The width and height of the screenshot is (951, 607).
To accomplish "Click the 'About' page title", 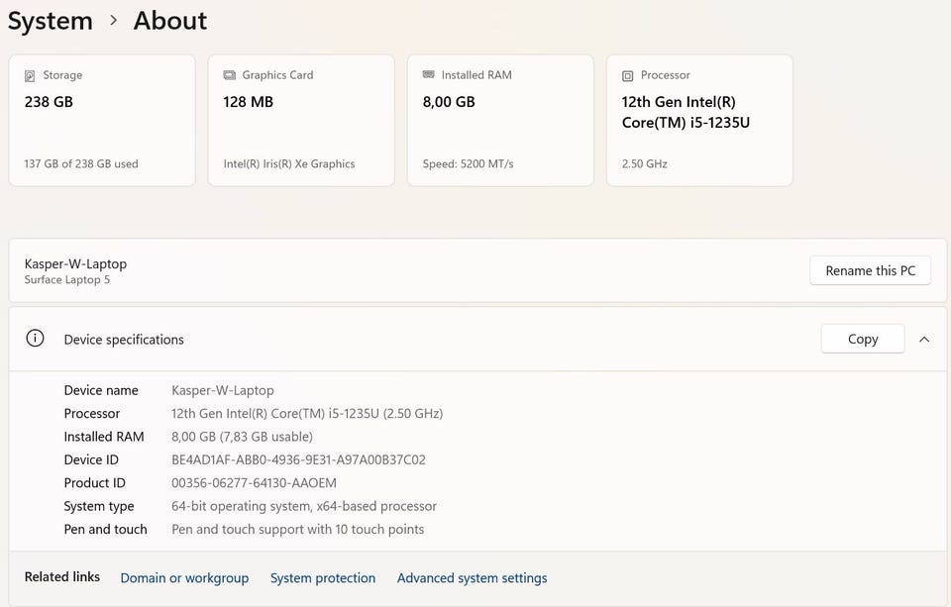I will click(170, 21).
